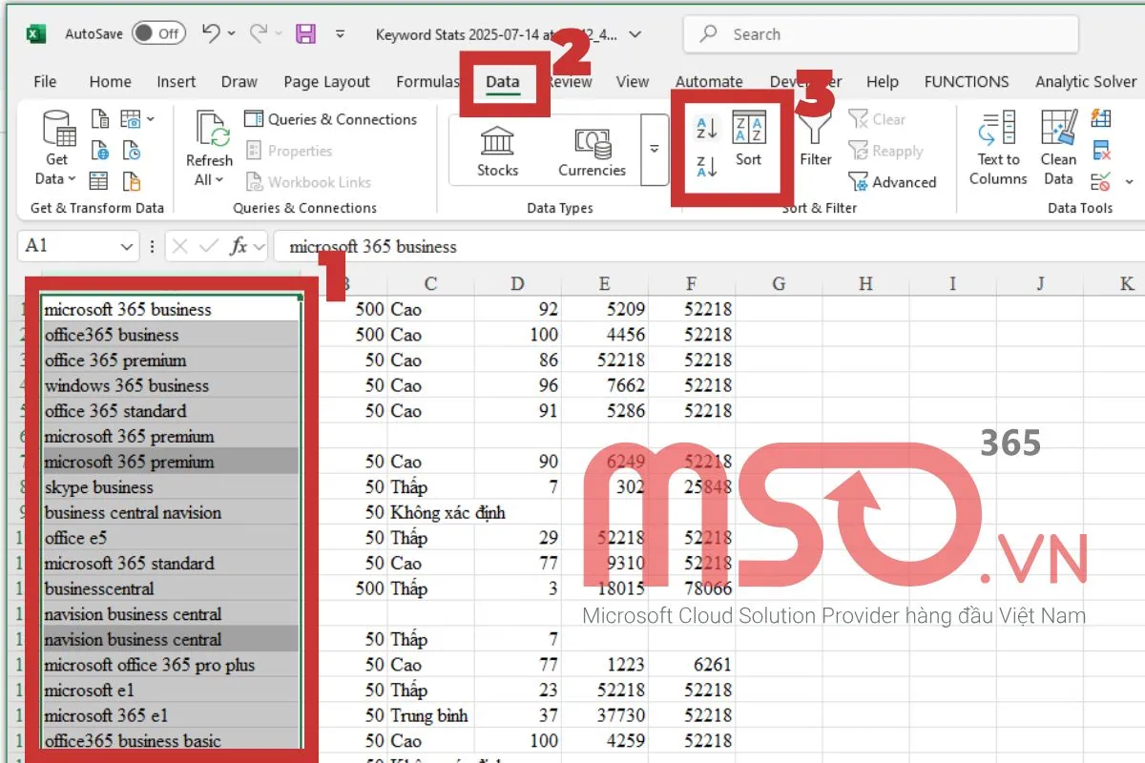1145x763 pixels.
Task: Click the Advanced filter button
Action: 892,182
